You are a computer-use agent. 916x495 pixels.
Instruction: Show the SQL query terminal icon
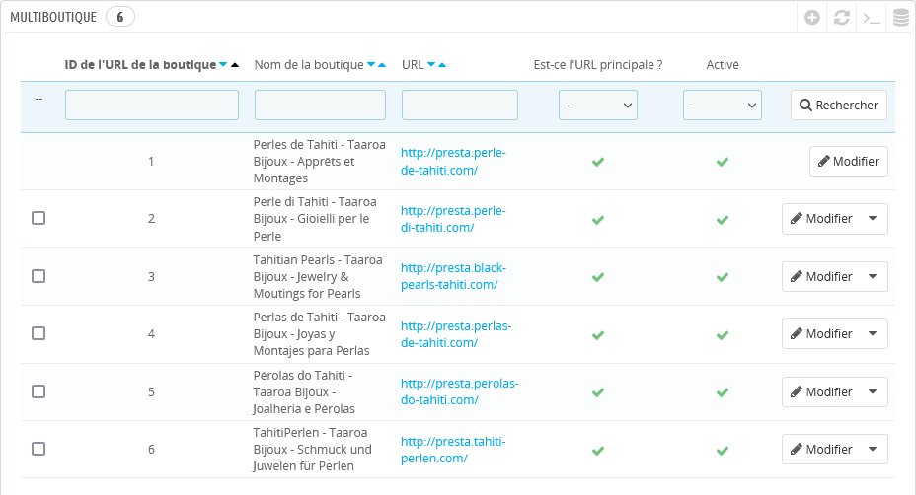click(x=872, y=18)
